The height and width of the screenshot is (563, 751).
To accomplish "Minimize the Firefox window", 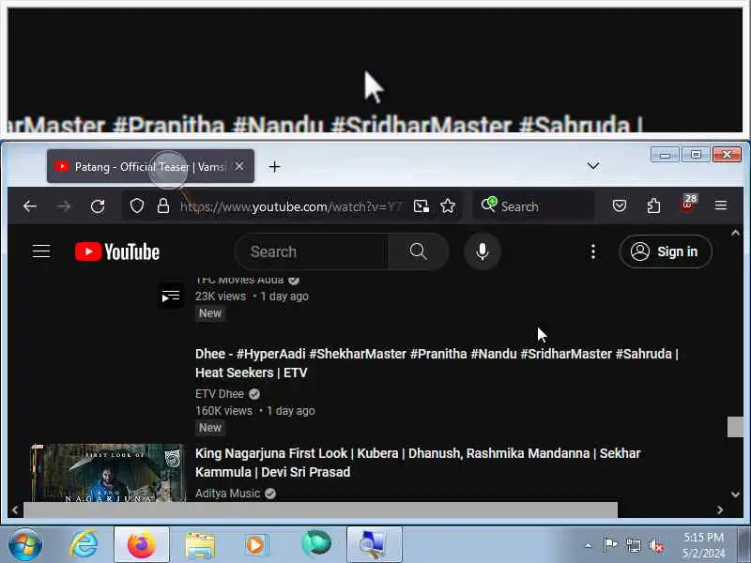I will (665, 155).
